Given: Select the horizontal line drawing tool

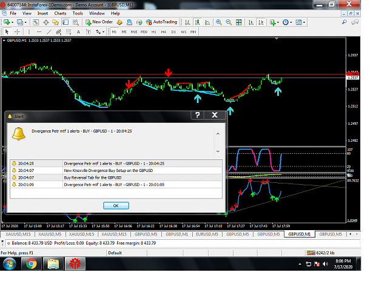Looking at the screenshot, I should [39, 31].
